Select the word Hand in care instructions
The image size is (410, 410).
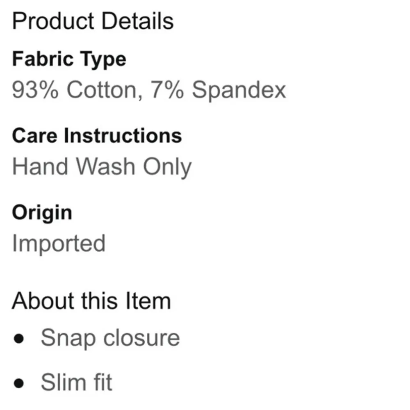pos(41,166)
